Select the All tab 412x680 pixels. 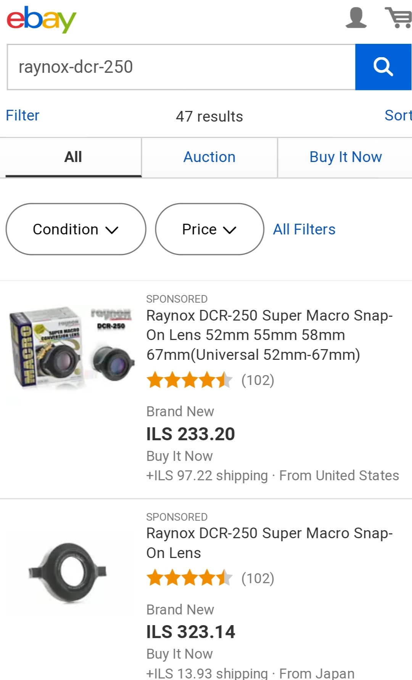pyautogui.click(x=73, y=157)
